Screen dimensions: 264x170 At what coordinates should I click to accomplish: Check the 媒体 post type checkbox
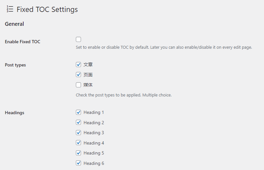[78, 85]
